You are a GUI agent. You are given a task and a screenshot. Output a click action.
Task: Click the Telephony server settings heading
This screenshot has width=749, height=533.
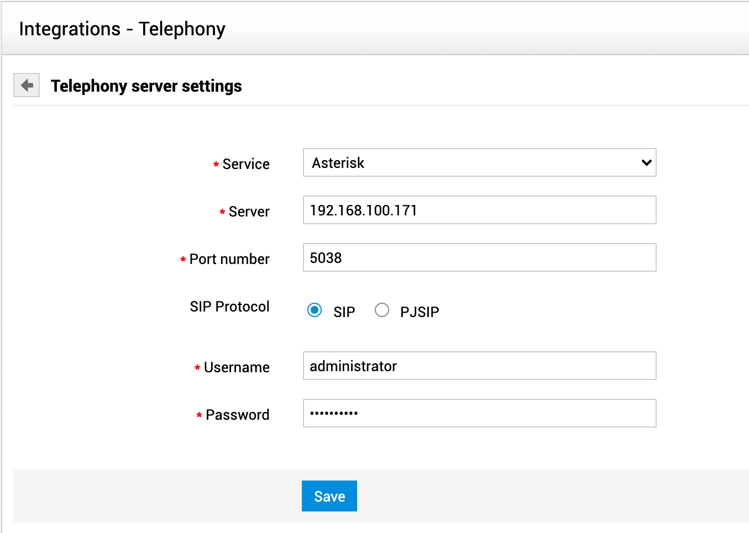click(146, 86)
